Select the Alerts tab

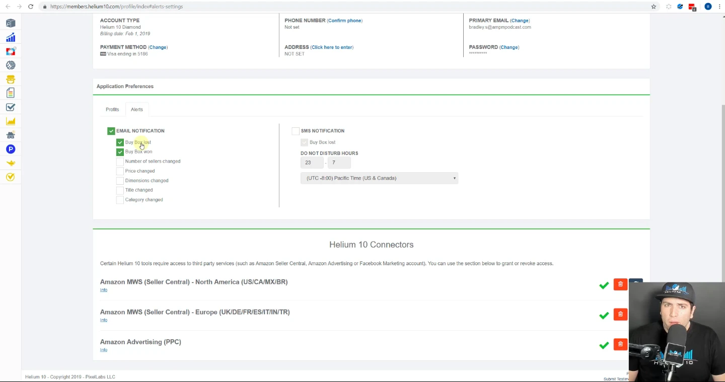point(136,109)
